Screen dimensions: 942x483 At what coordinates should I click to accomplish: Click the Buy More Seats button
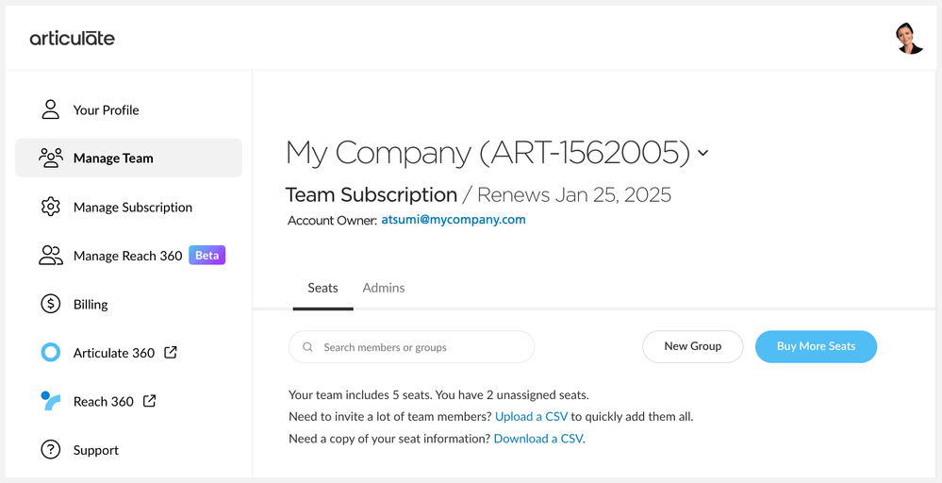(816, 346)
